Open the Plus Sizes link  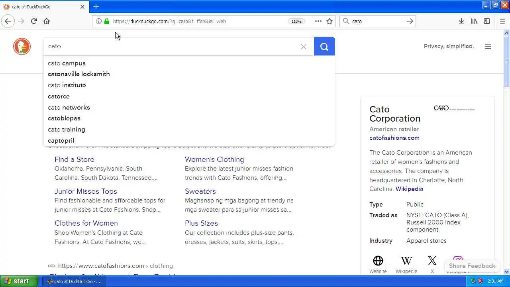[x=201, y=223]
